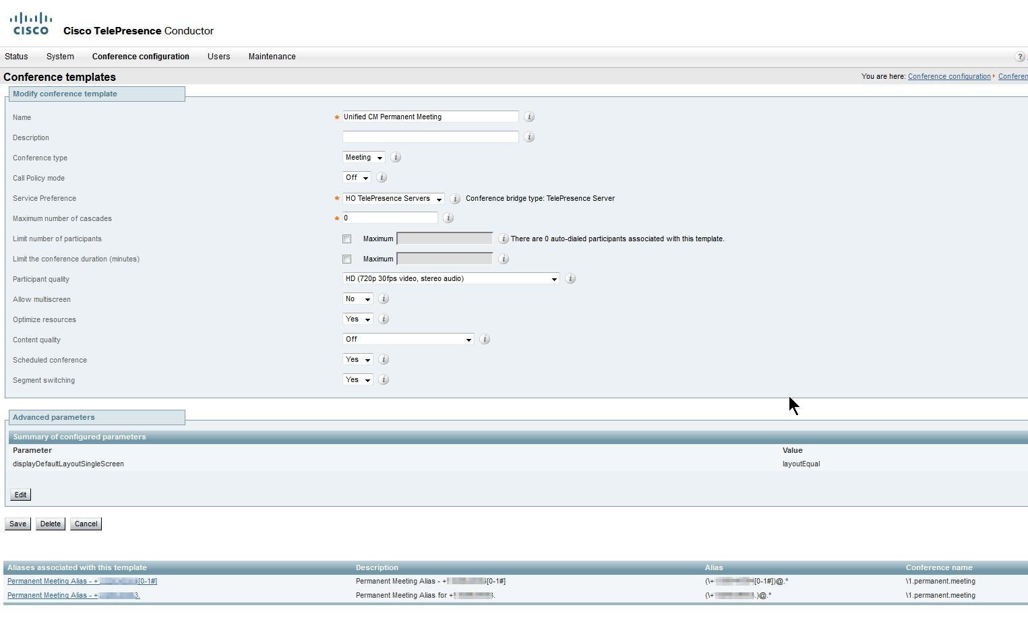The height and width of the screenshot is (622, 1028).
Task: Click the Service Preference info icon
Action: [x=455, y=199]
